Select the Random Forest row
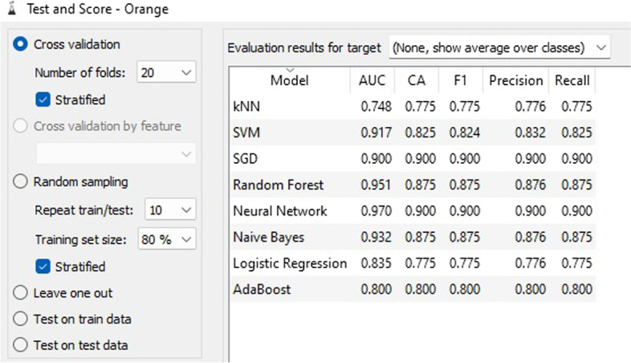This screenshot has width=631, height=363. (413, 185)
